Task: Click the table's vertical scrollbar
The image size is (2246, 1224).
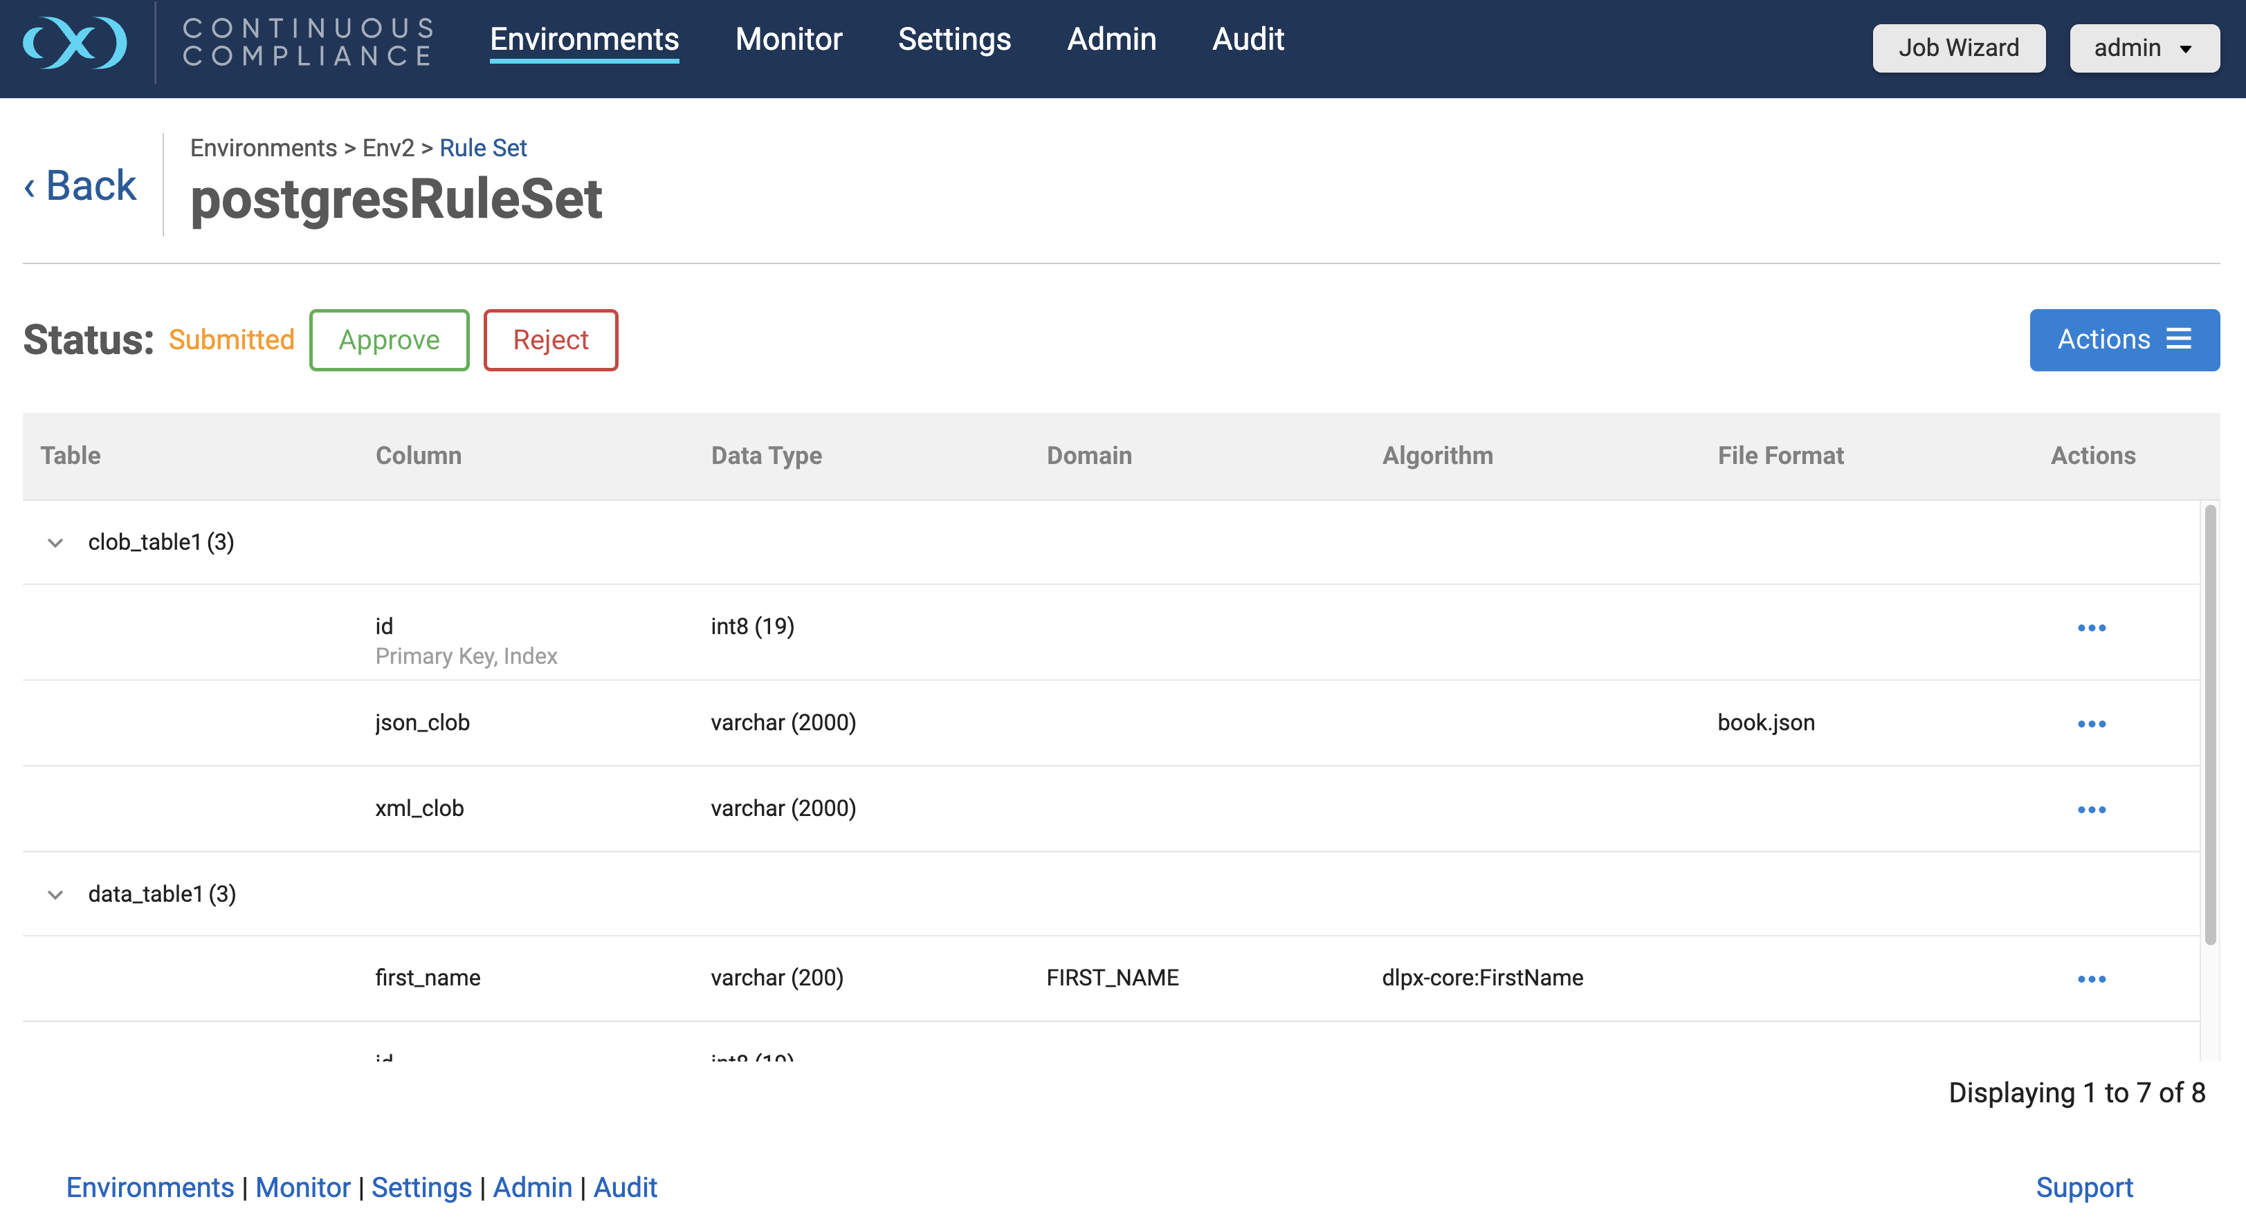Action: [x=2209, y=723]
